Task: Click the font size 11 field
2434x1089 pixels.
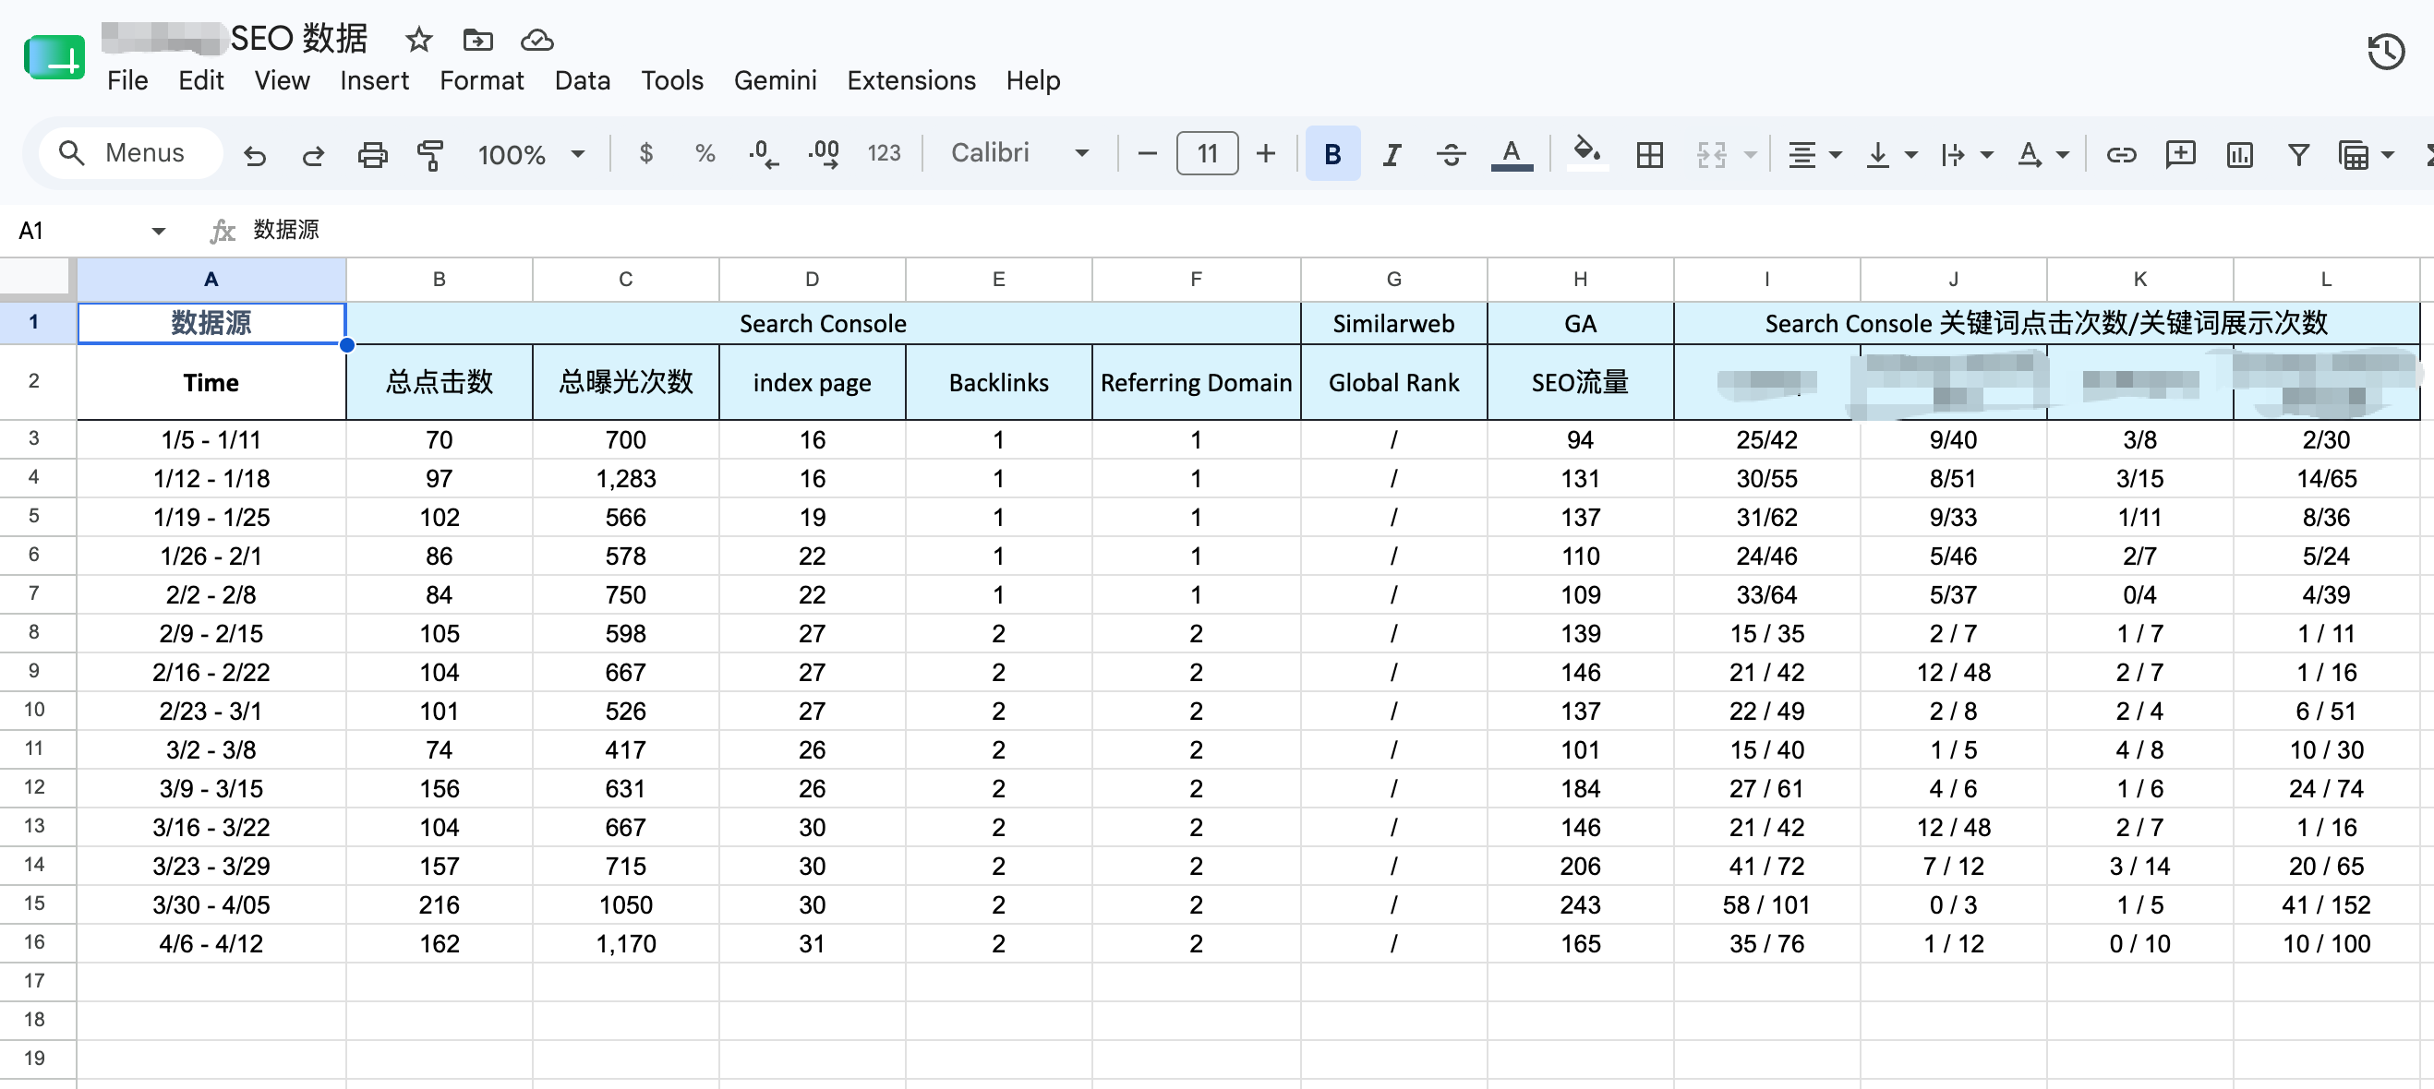Action: pyautogui.click(x=1208, y=153)
